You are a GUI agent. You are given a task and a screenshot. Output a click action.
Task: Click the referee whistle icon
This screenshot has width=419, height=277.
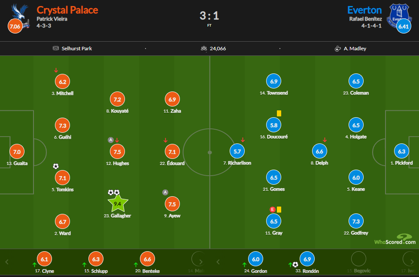click(x=338, y=49)
